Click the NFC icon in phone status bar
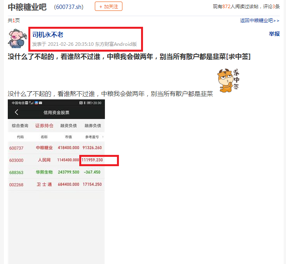 pos(81,103)
